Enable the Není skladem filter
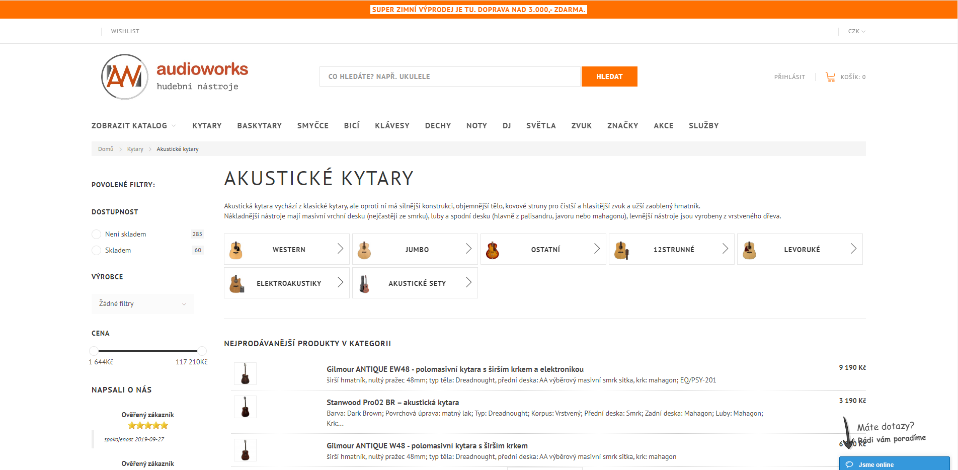The height and width of the screenshot is (470, 958). click(x=97, y=234)
